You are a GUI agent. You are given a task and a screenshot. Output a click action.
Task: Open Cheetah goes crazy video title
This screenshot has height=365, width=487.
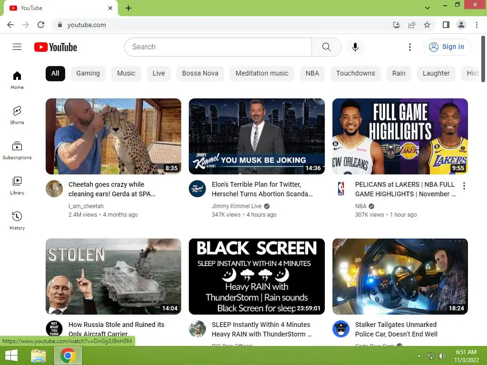[112, 189]
